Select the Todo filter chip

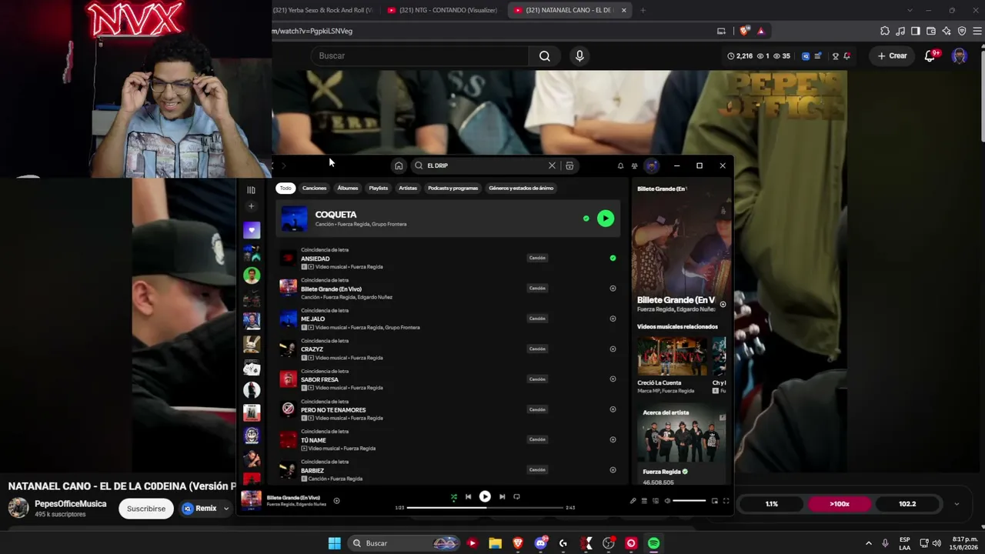pos(285,188)
